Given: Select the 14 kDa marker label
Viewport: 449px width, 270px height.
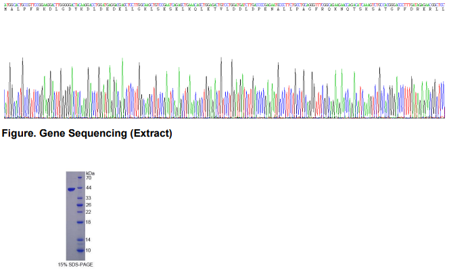Looking at the screenshot, I should point(88,240).
